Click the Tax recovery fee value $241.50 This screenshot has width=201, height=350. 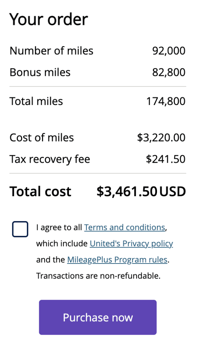click(x=169, y=159)
